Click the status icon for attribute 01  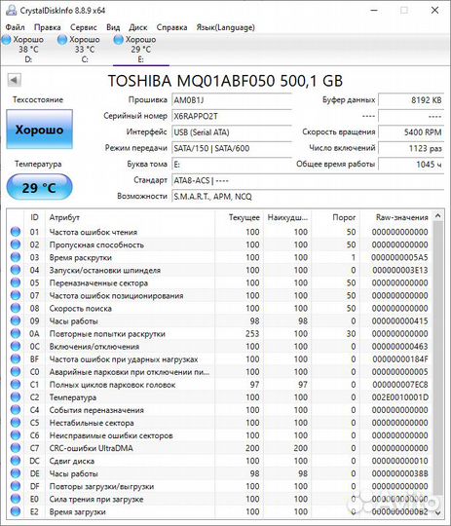16,232
